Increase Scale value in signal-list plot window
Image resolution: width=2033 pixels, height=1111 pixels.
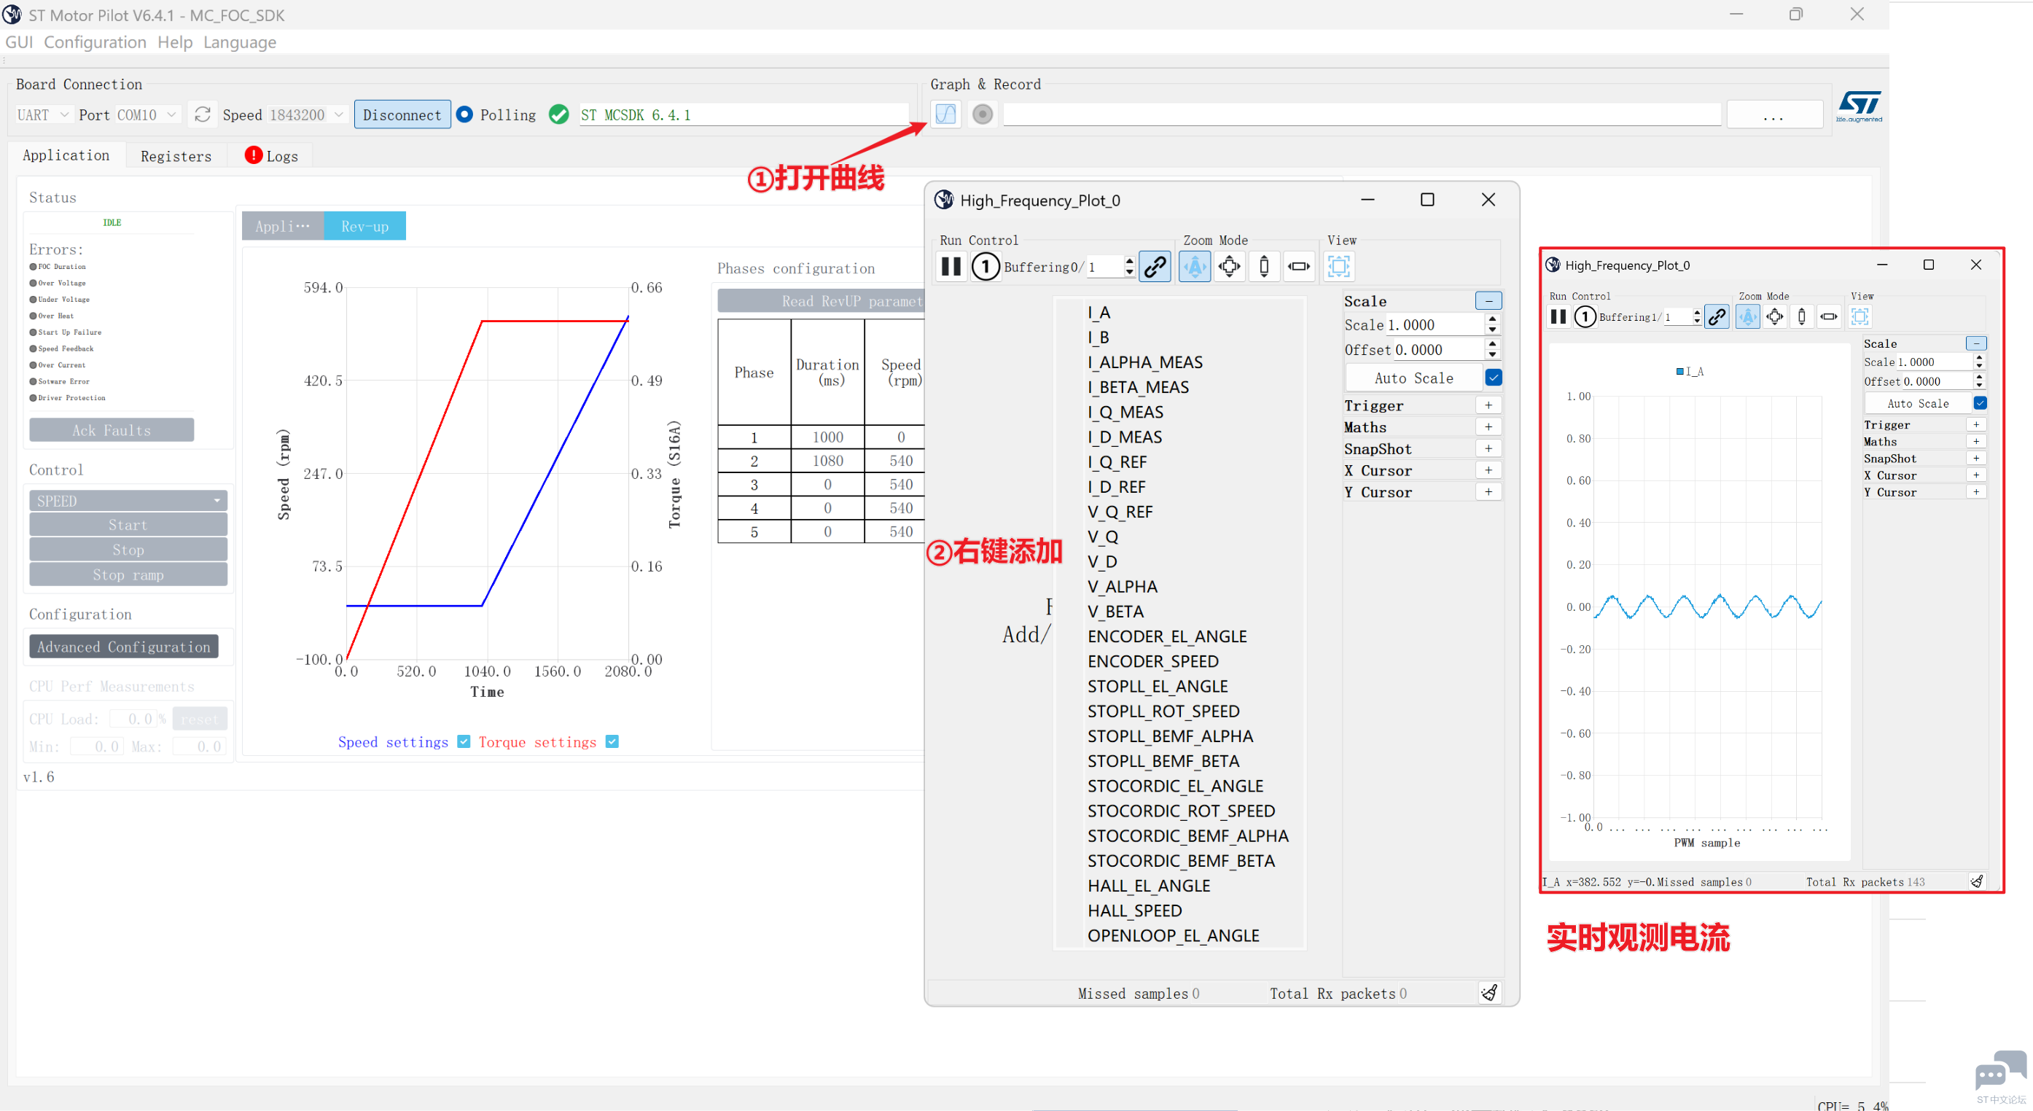[1492, 319]
